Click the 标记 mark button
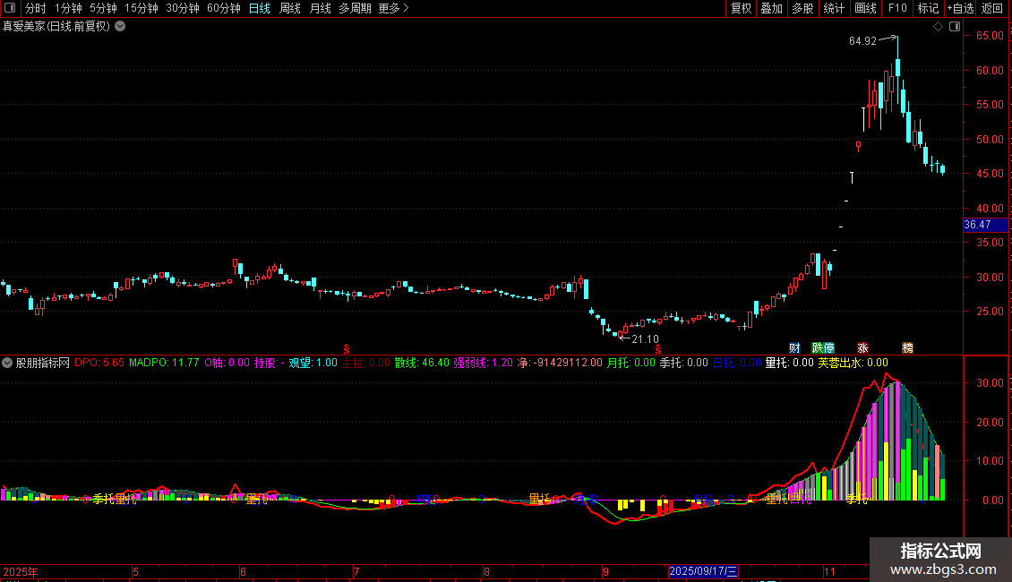Image resolution: width=1012 pixels, height=582 pixels. pos(928,8)
